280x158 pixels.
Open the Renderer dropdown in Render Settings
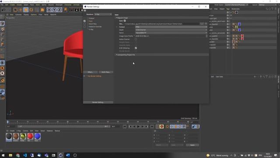pyautogui.click(x=103, y=14)
